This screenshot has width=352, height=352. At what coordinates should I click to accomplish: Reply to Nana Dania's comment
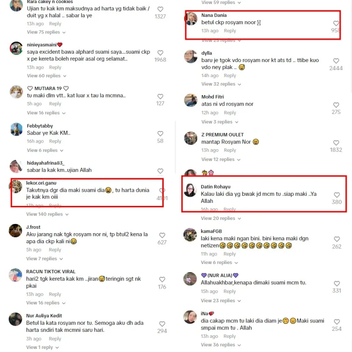[x=230, y=31]
